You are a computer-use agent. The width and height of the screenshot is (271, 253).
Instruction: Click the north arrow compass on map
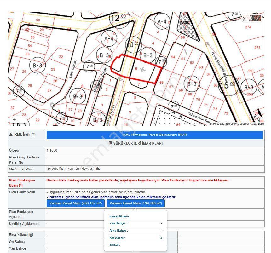[258, 115]
